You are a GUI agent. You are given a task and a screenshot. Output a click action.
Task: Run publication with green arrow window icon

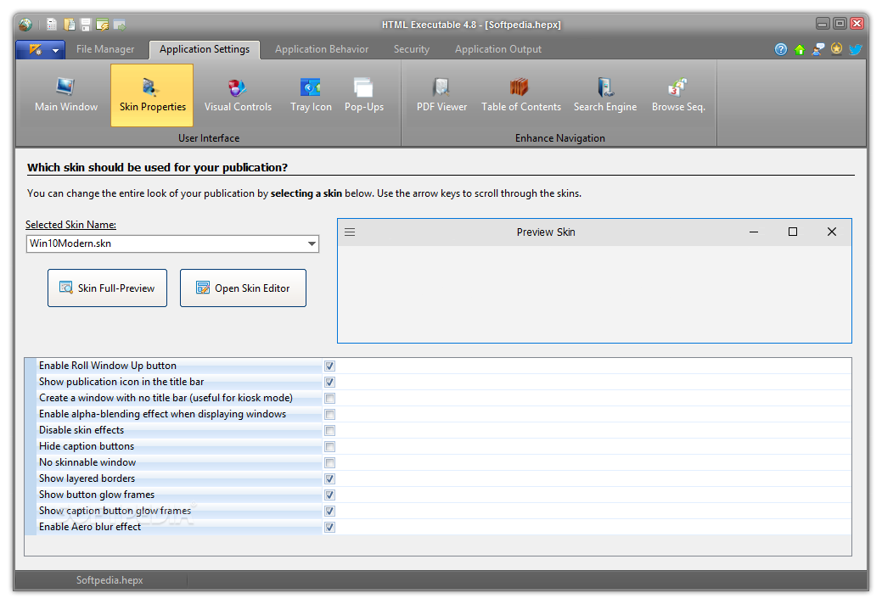119,25
